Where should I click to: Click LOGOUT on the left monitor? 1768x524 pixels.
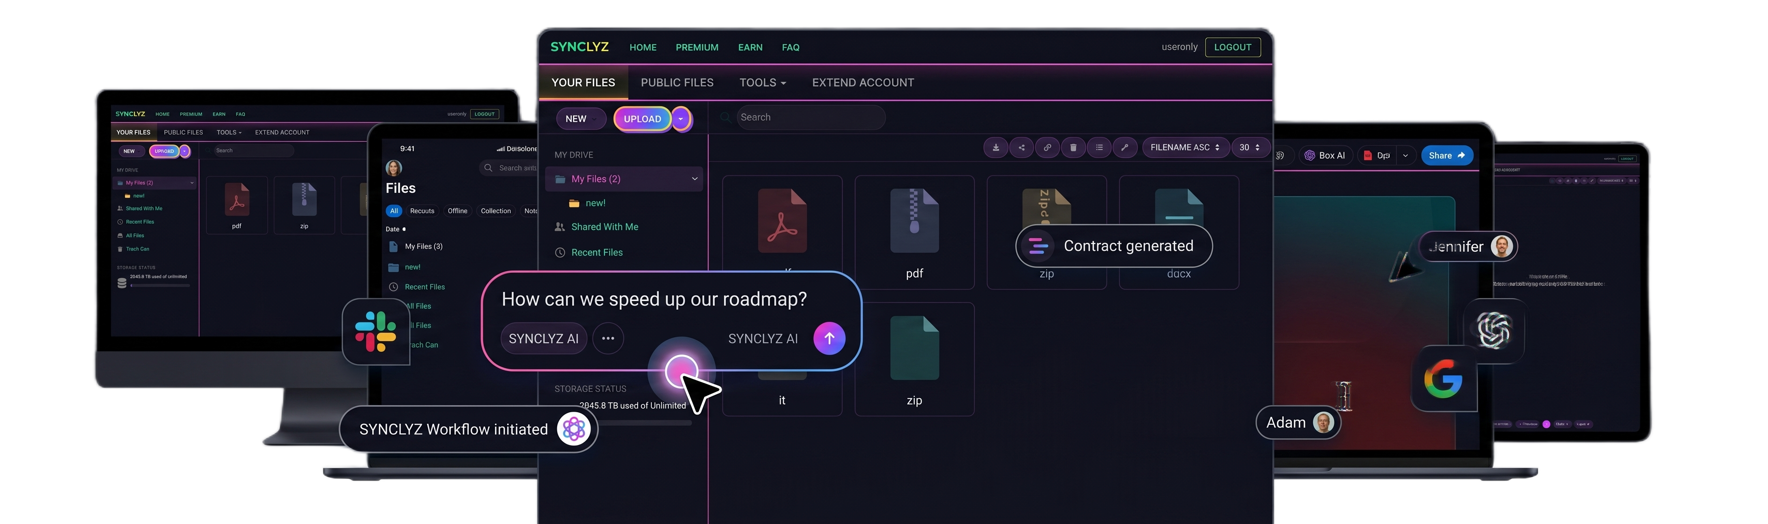coord(485,114)
